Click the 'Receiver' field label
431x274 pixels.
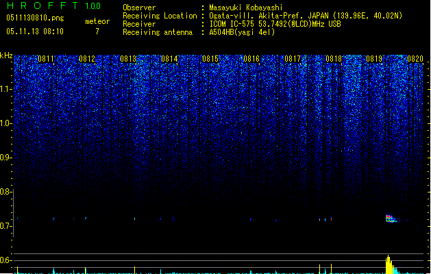[139, 24]
